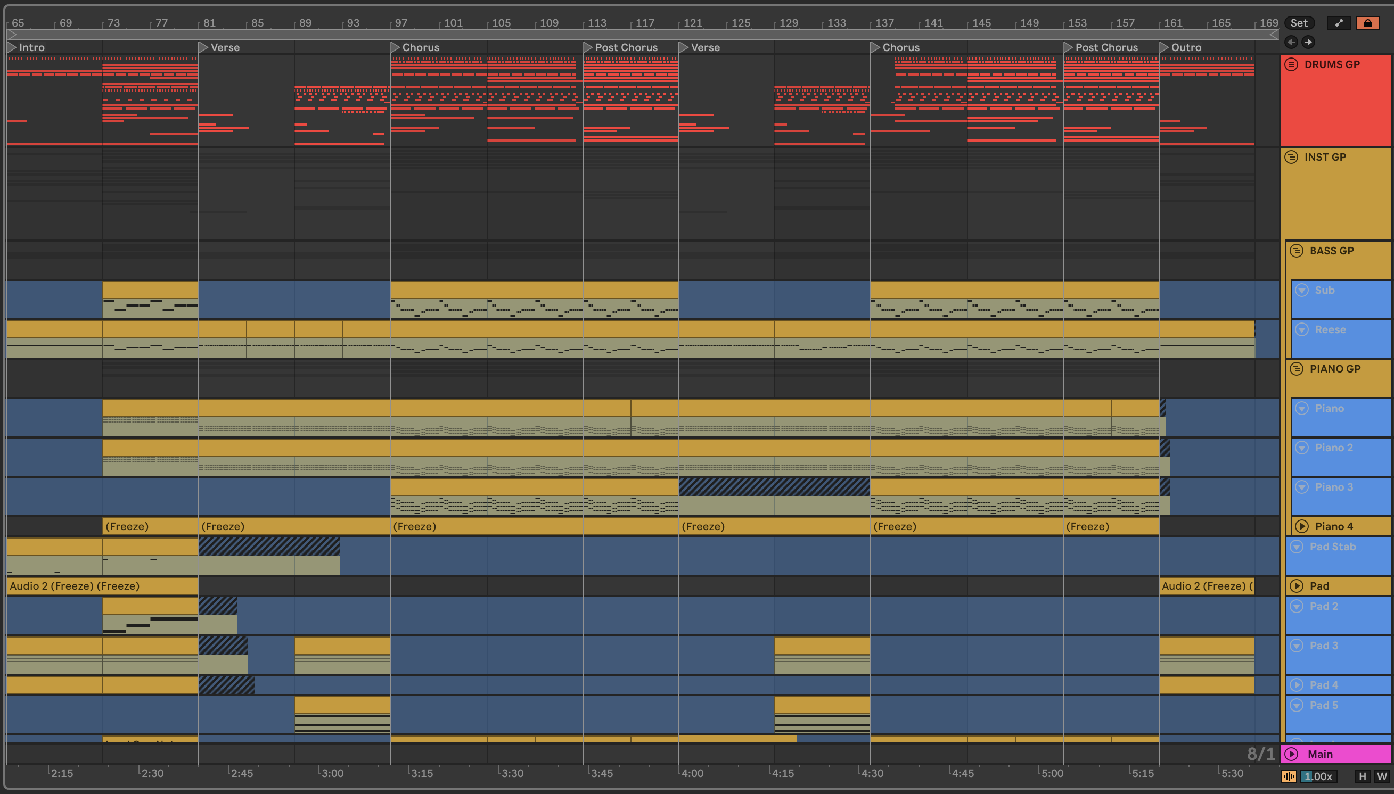Viewport: 1394px width, 794px height.
Task: Click the 3:15 mark in time ruler
Action: tap(421, 773)
